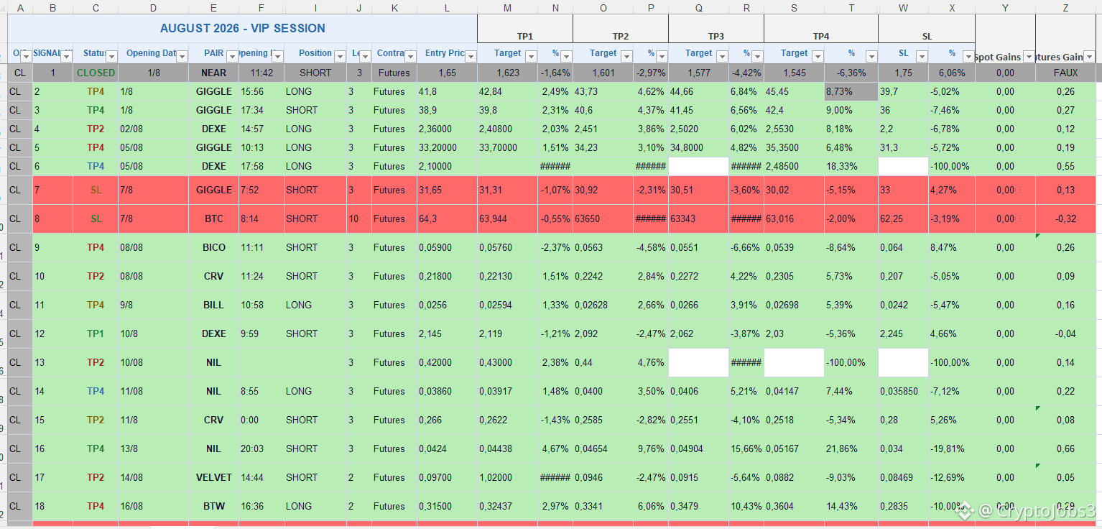Open the SIGNAL column filter dropdown
The width and height of the screenshot is (1102, 529).
(x=67, y=56)
